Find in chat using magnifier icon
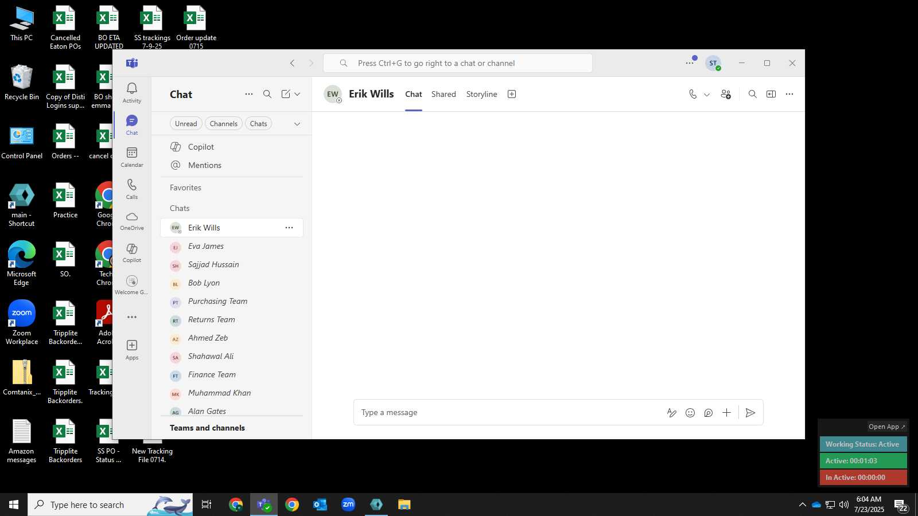Screen dimensions: 918x516 pyautogui.click(x=753, y=94)
